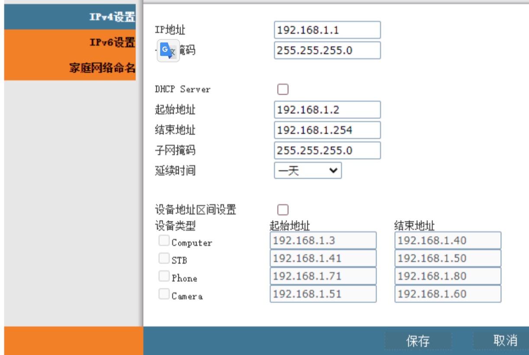529x355 pixels.
Task: Click Camera end address field 192.168.1.60
Action: coord(448,294)
